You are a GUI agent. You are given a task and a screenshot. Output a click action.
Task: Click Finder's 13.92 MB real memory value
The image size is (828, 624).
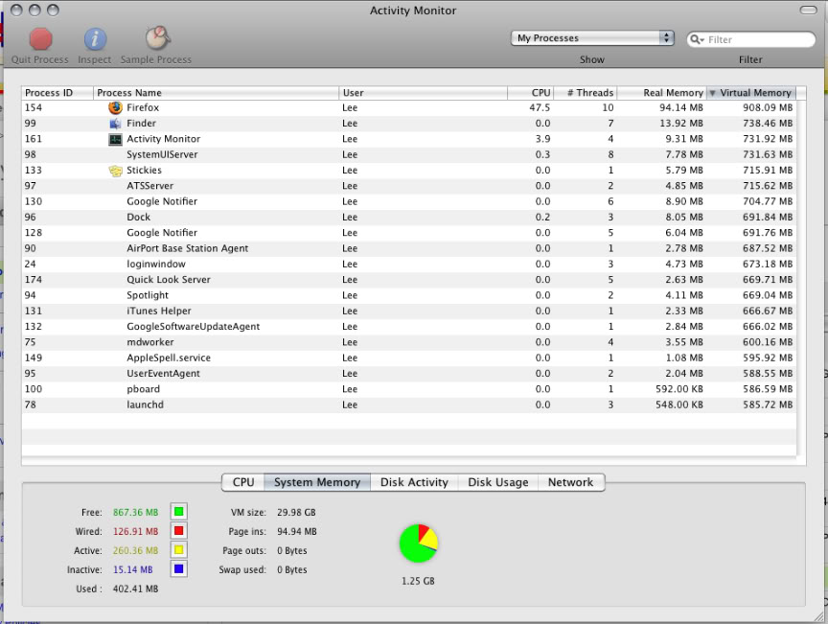pyautogui.click(x=681, y=124)
